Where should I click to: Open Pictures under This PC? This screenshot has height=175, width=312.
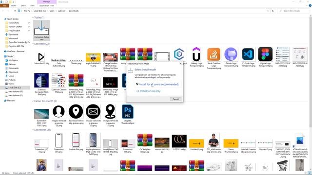(x=12, y=80)
